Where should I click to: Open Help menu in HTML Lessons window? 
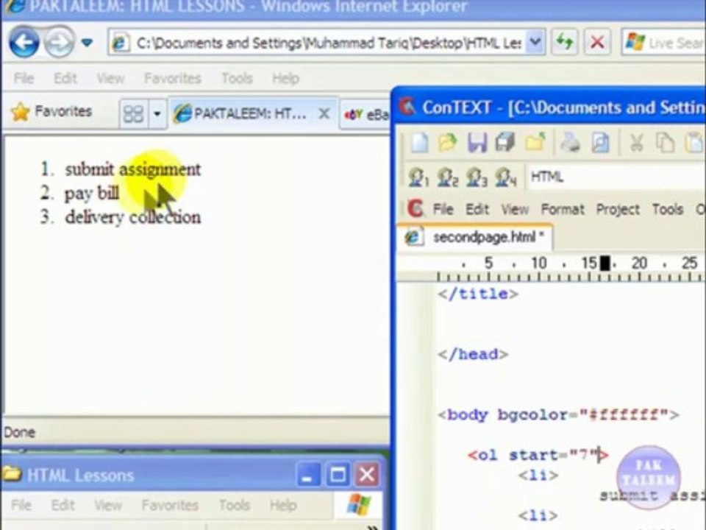pyautogui.click(x=282, y=505)
